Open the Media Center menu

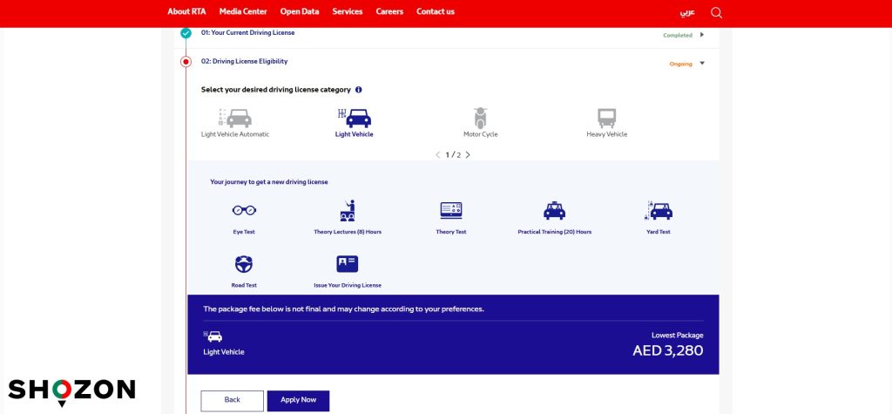pyautogui.click(x=243, y=11)
